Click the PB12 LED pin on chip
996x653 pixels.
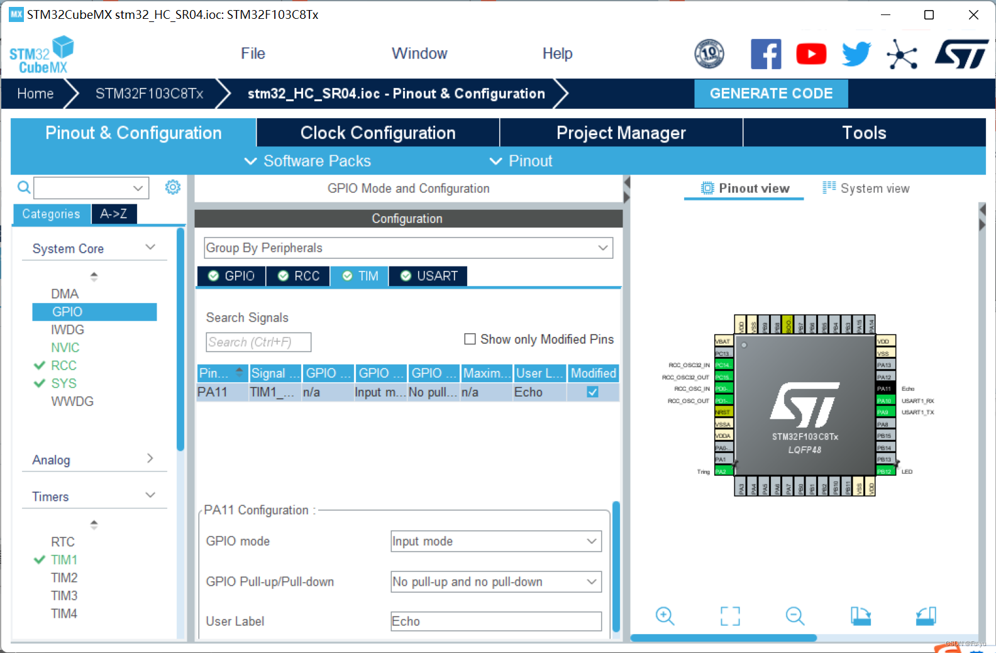pyautogui.click(x=885, y=471)
